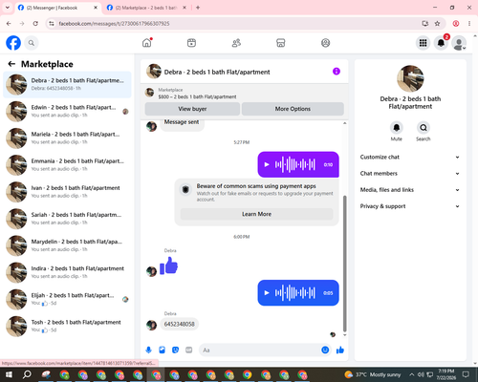This screenshot has height=382, width=478.
Task: Search in conversation icon
Action: pyautogui.click(x=424, y=128)
